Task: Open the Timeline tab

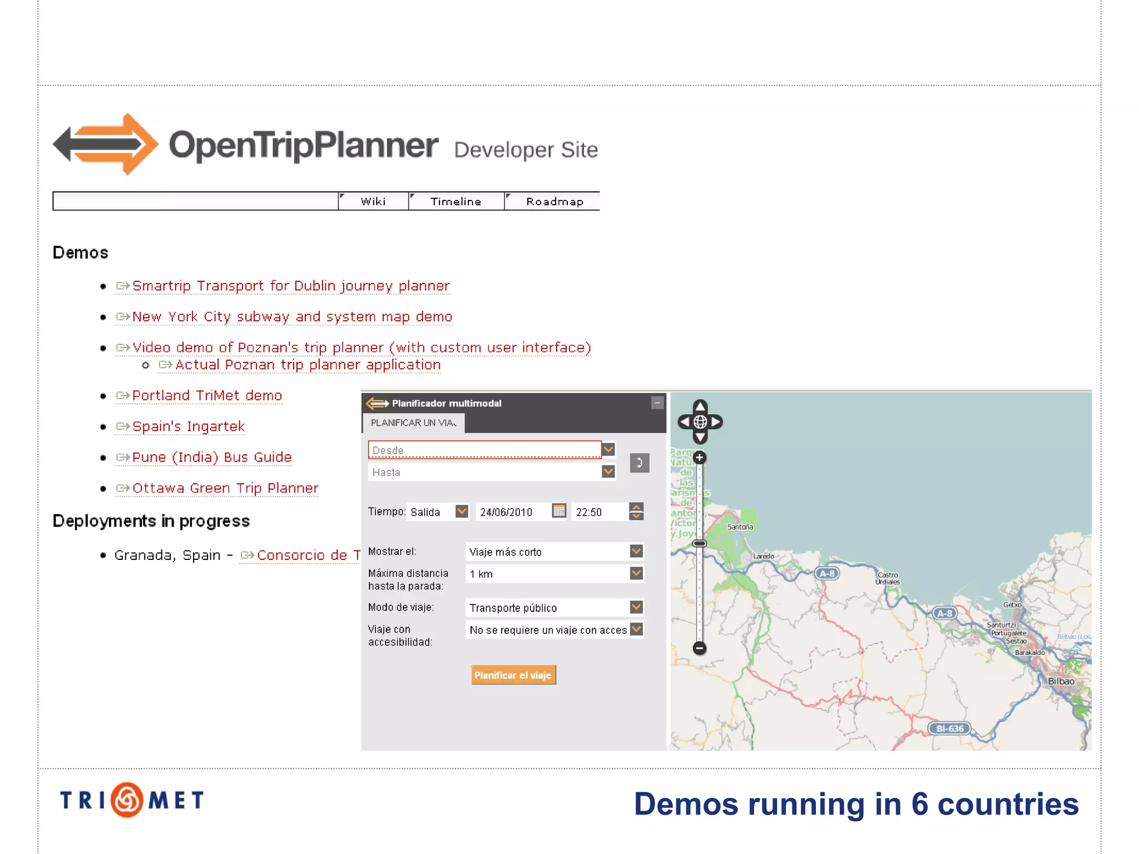Action: click(456, 201)
